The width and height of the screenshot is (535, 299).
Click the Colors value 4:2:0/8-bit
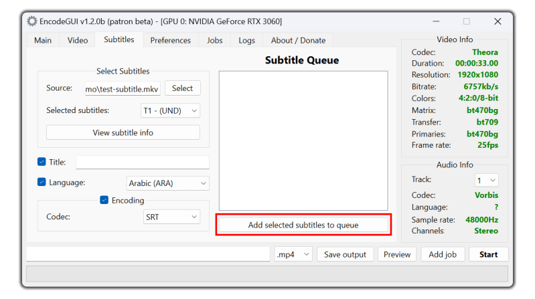point(478,98)
